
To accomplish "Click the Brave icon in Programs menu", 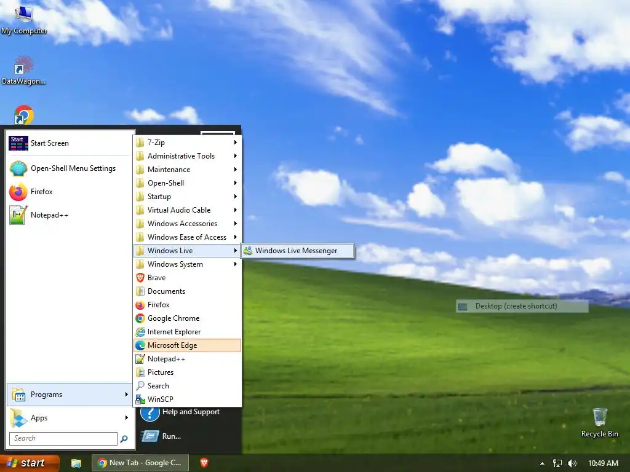I will (x=140, y=278).
